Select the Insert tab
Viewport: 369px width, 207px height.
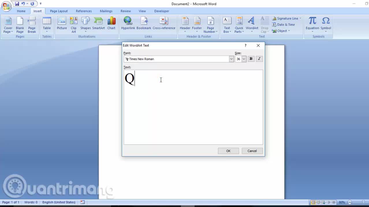tap(37, 11)
